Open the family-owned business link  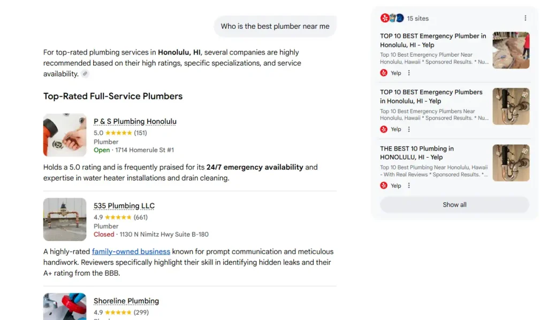click(131, 252)
